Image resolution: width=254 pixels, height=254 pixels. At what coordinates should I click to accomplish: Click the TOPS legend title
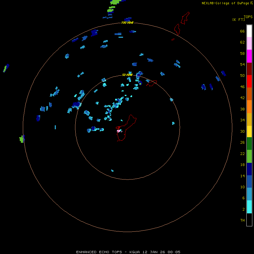click(x=248, y=17)
